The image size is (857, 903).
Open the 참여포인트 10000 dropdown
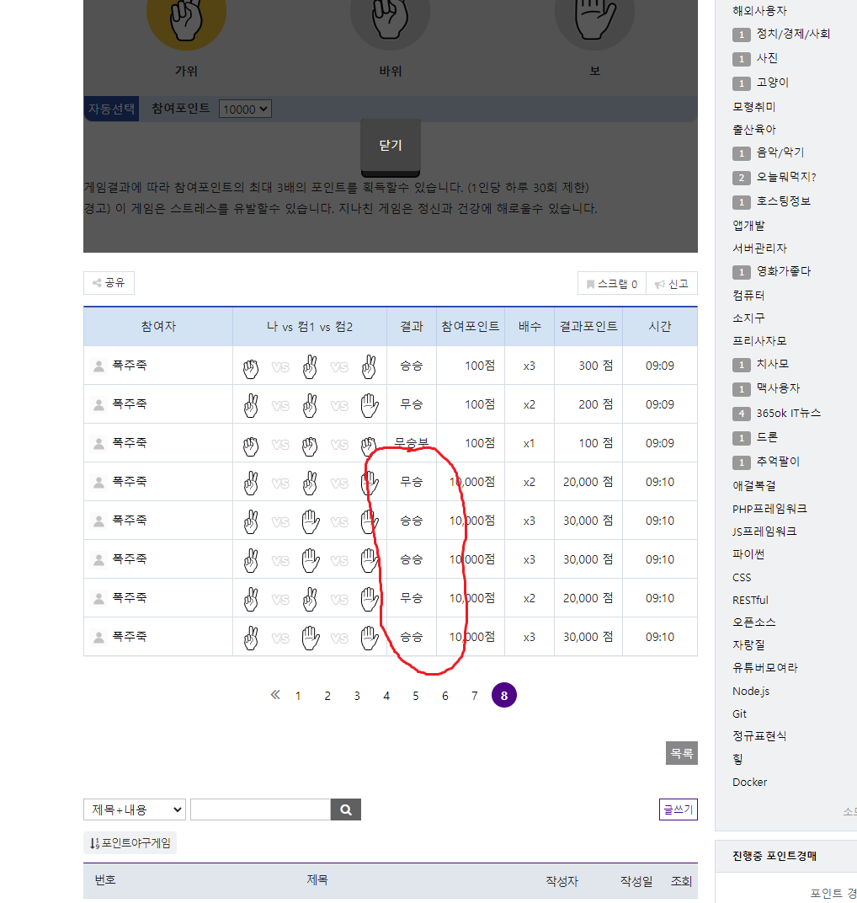[x=245, y=109]
